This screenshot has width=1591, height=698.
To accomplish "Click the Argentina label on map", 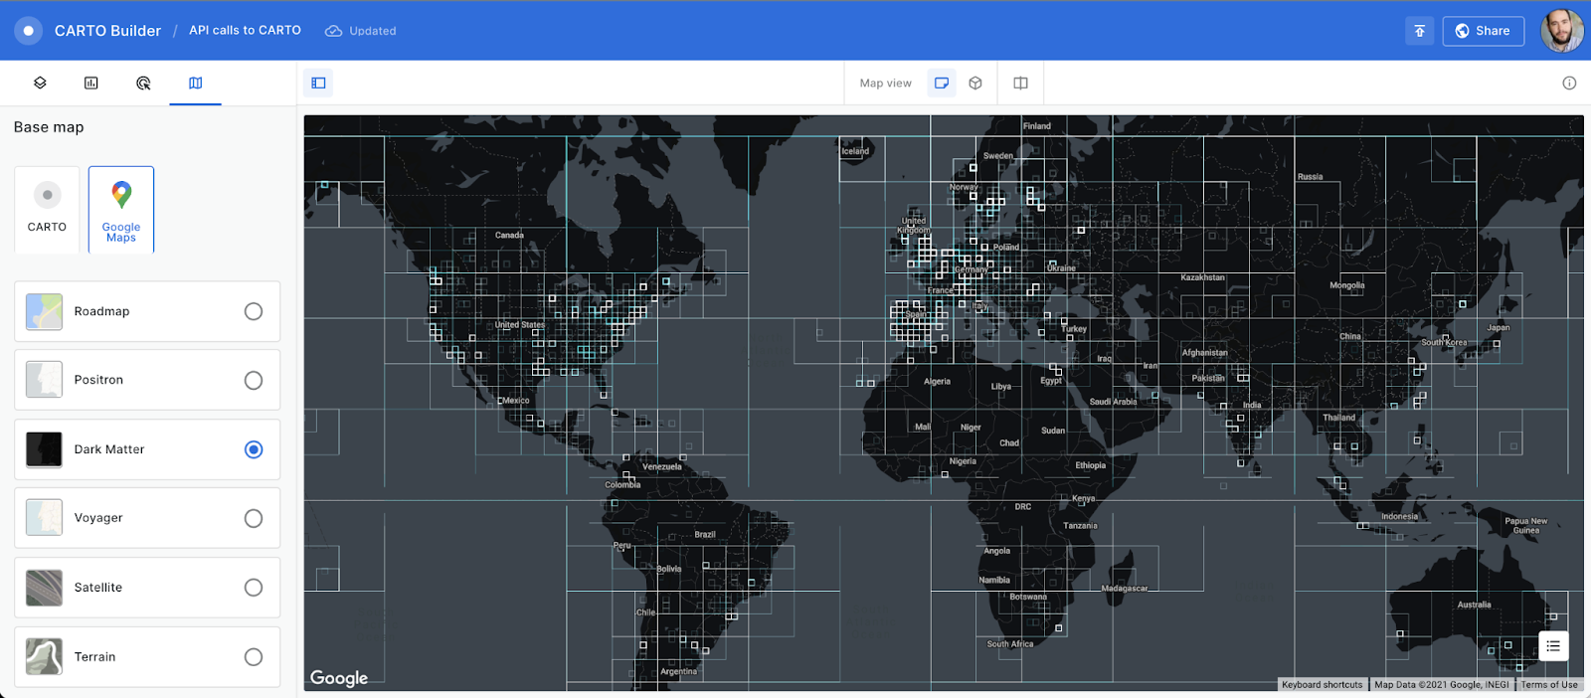I will point(678,672).
